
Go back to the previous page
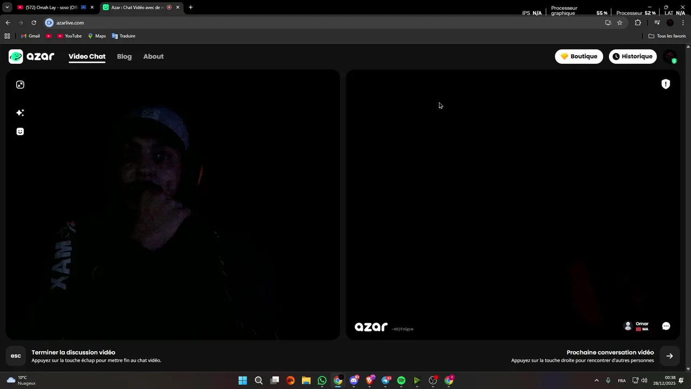click(8, 23)
